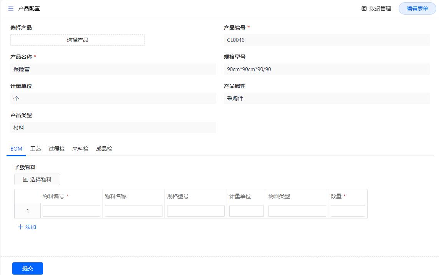Click the sidebar collapse icon beside 产品配置
Viewport: 439px width, 275px height.
click(10, 8)
